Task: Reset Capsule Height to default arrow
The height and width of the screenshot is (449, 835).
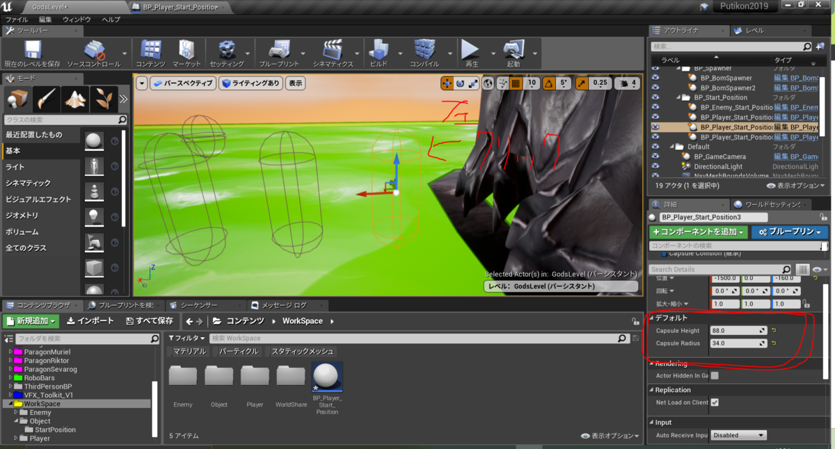Action: 774,330
